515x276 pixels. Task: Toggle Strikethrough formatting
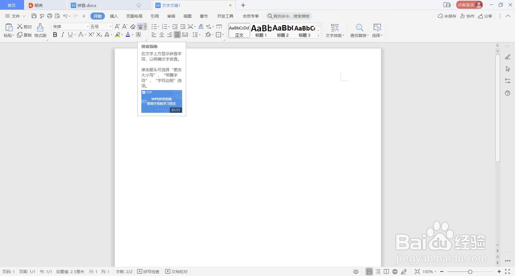81,34
